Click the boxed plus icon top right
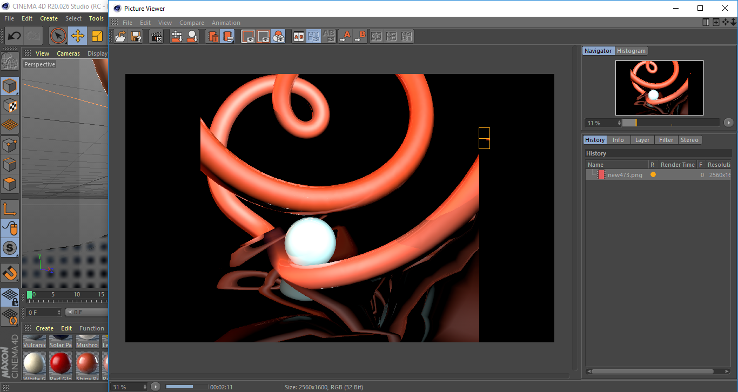738x392 pixels. pyautogui.click(x=716, y=22)
